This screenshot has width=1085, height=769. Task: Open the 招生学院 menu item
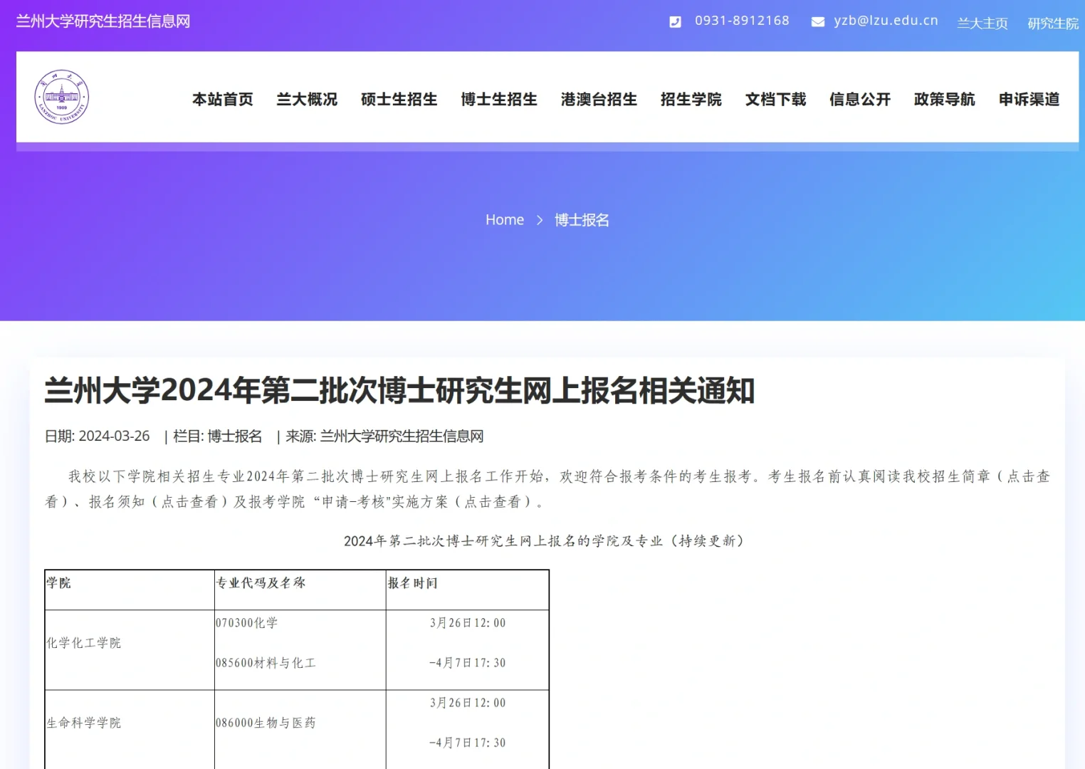click(x=691, y=99)
